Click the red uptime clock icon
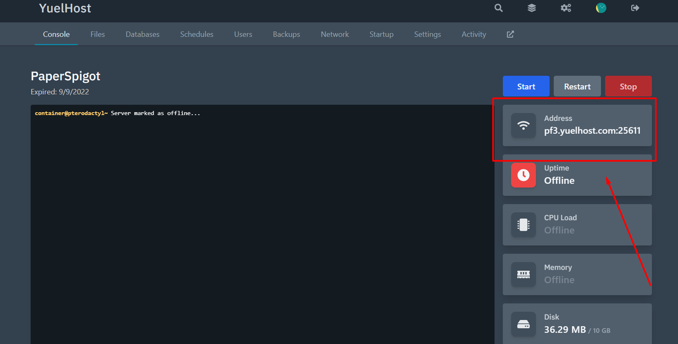 point(524,175)
